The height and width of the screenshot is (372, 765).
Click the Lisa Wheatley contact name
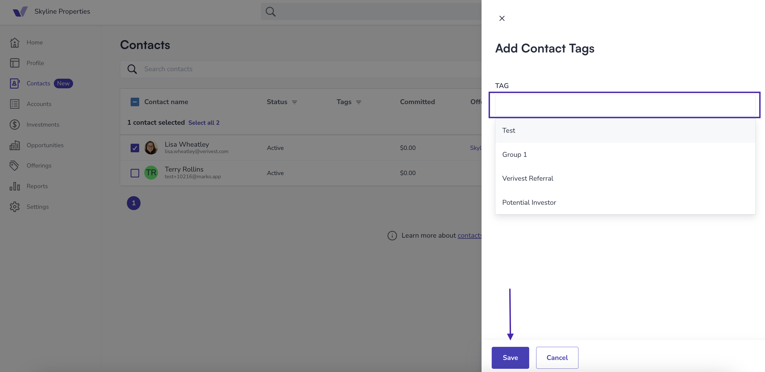pyautogui.click(x=187, y=144)
